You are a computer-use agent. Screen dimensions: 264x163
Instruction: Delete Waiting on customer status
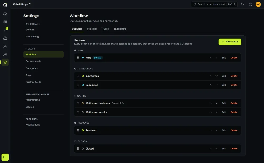click(x=234, y=103)
